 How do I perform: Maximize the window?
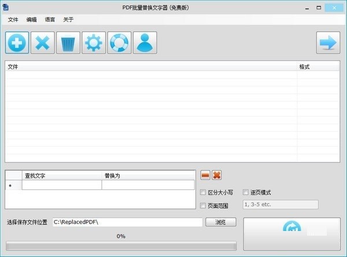[x=319, y=8]
